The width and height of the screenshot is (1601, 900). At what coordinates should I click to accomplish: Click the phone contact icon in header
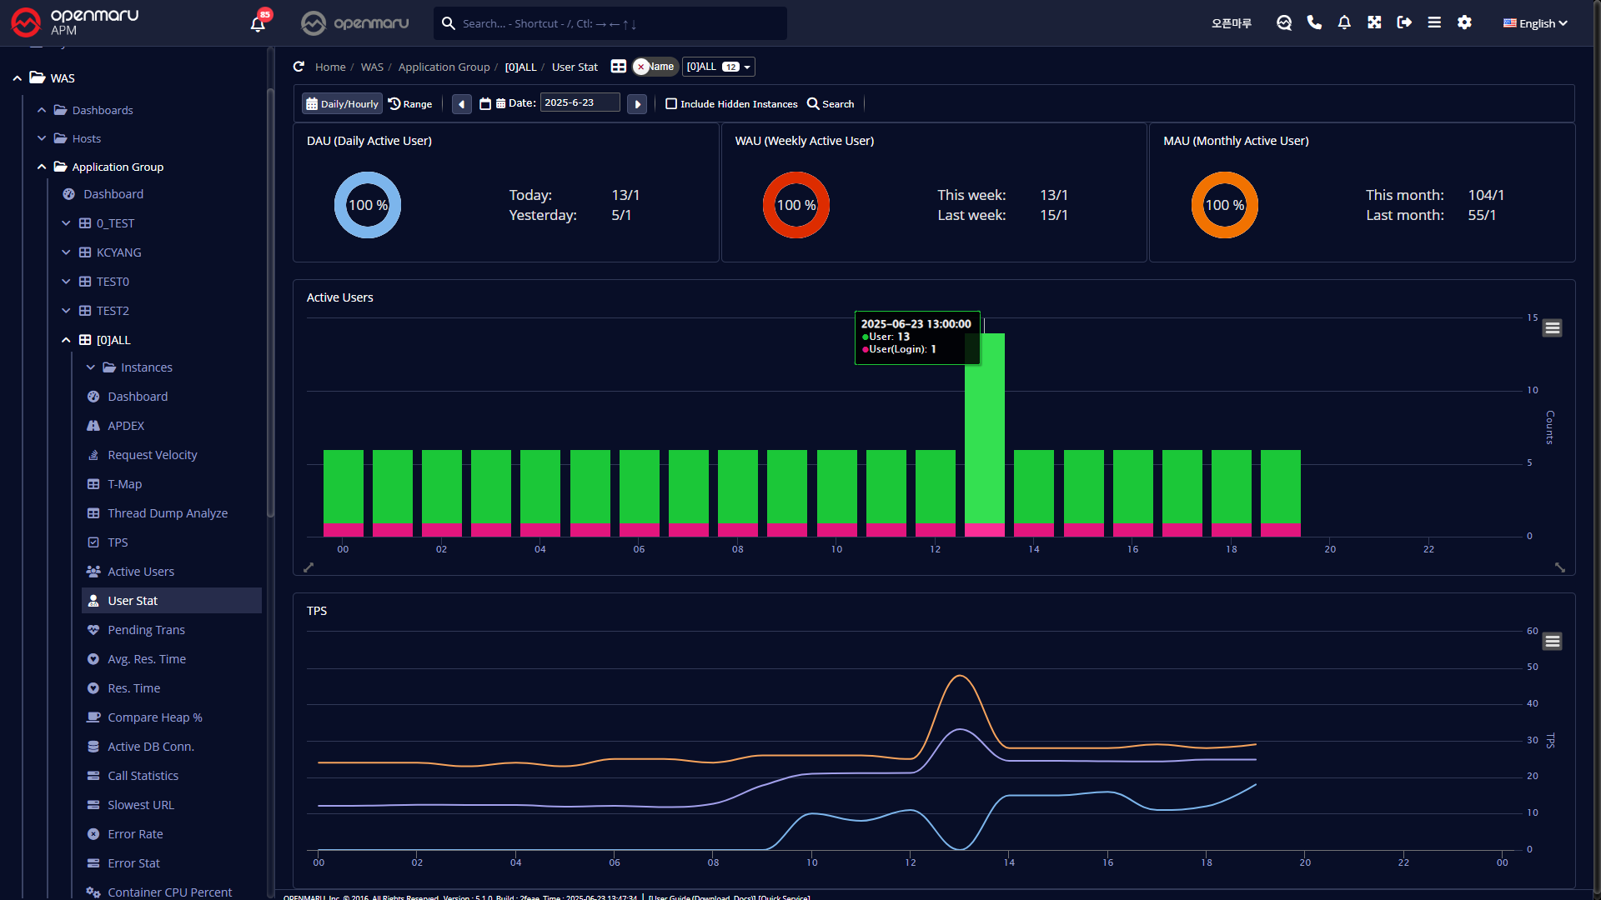point(1314,22)
